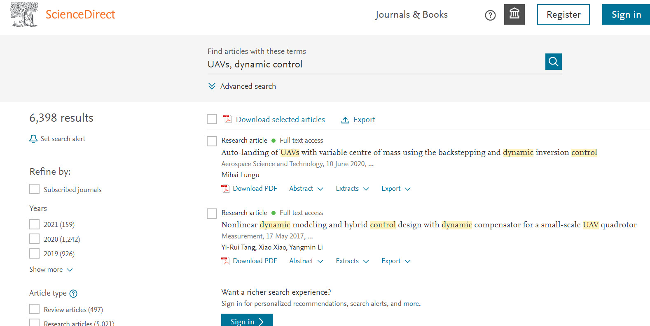This screenshot has width=650, height=326.
Task: Click author name Mihai Lungu
Action: tap(241, 175)
